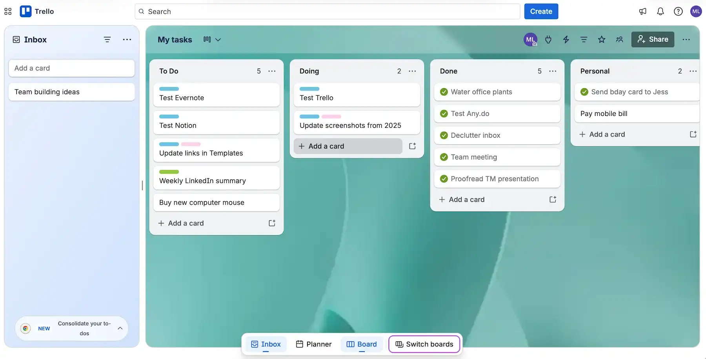Create card from template in Doing
Screen dimensions: 706x359
412,146
